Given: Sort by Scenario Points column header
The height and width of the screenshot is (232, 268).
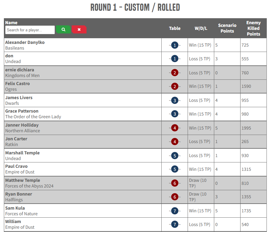Looking at the screenshot, I should pyautogui.click(x=227, y=28).
